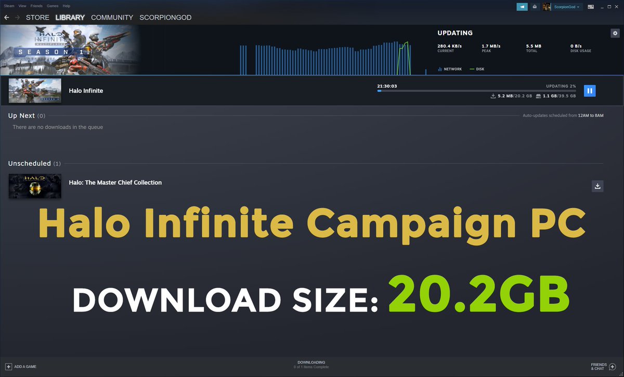Maximize the Steam window

point(610,7)
